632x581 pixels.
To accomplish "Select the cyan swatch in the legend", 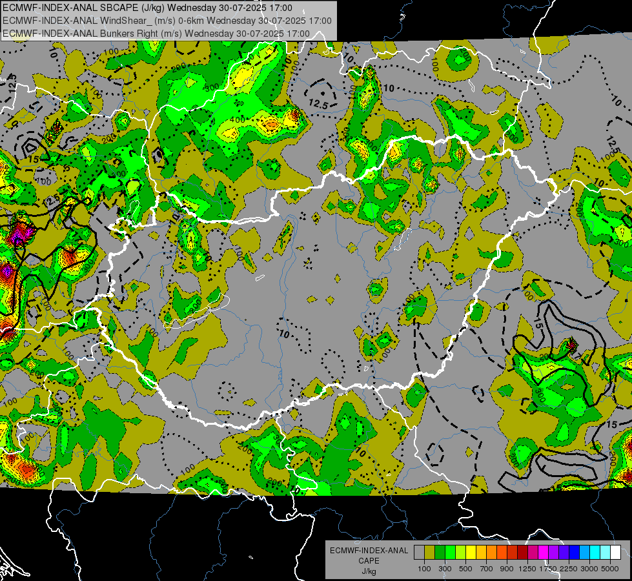I will click(595, 553).
